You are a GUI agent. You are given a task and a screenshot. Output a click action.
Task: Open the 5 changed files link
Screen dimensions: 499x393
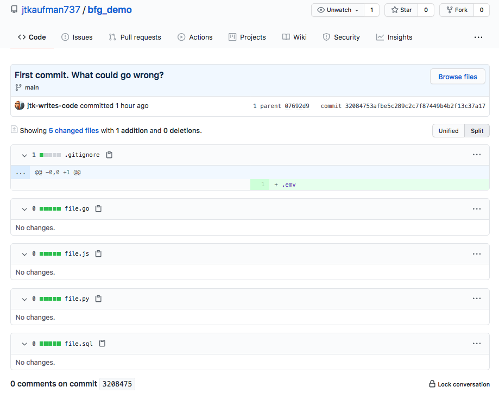[x=73, y=130]
